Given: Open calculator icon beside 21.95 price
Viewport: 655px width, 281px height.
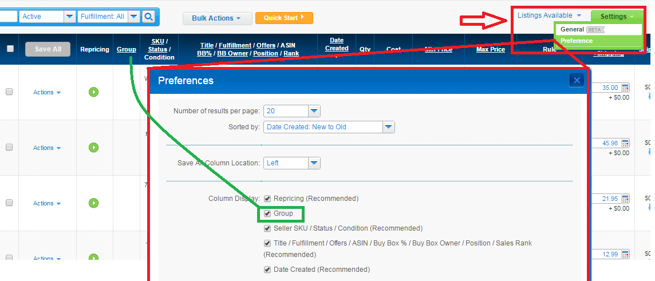Looking at the screenshot, I should pyautogui.click(x=625, y=199).
